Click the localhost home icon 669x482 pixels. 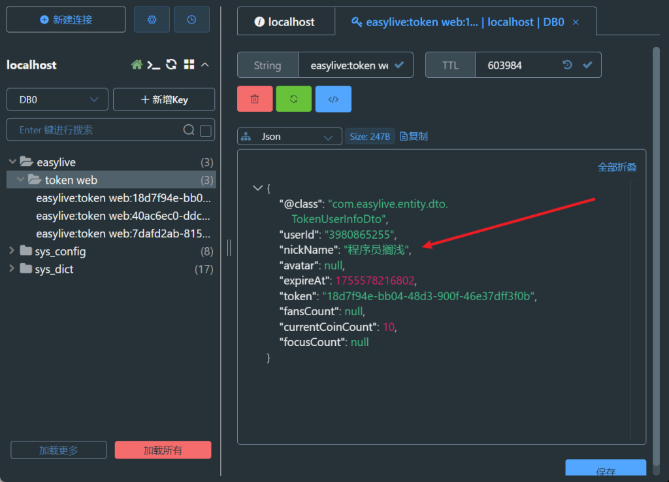[137, 65]
